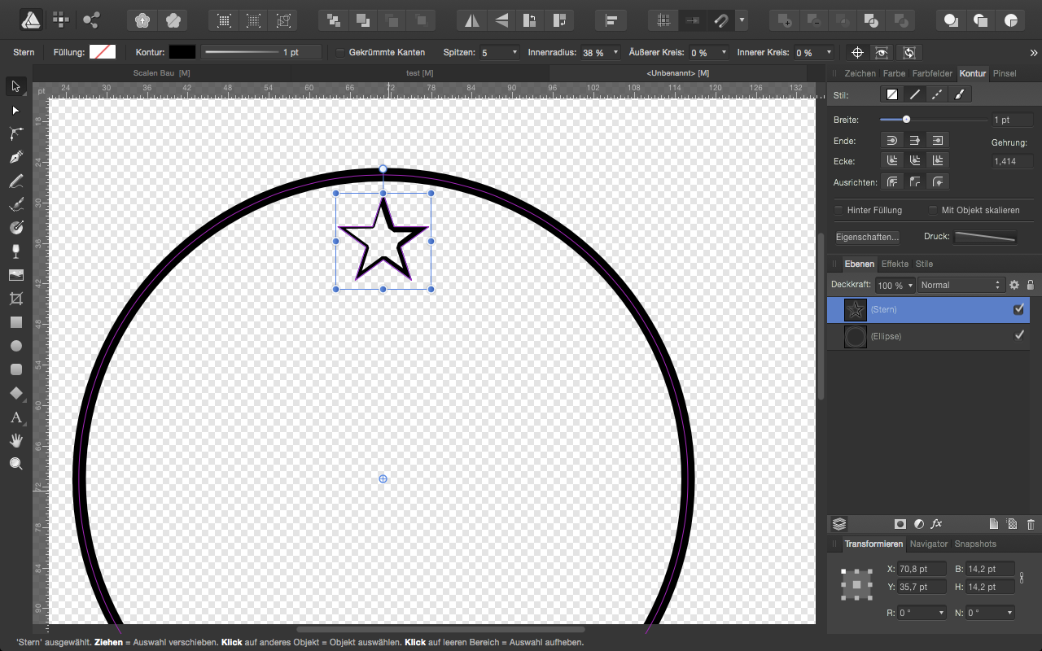Hide the Ellipse layer via checkbox
Viewport: 1042px width, 651px height.
(x=1018, y=335)
